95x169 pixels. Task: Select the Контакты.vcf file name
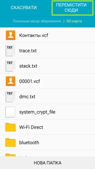[34, 35]
